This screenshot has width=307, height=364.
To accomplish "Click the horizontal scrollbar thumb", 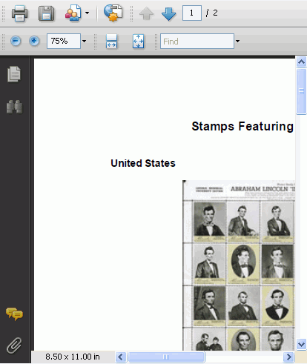I will 166,357.
